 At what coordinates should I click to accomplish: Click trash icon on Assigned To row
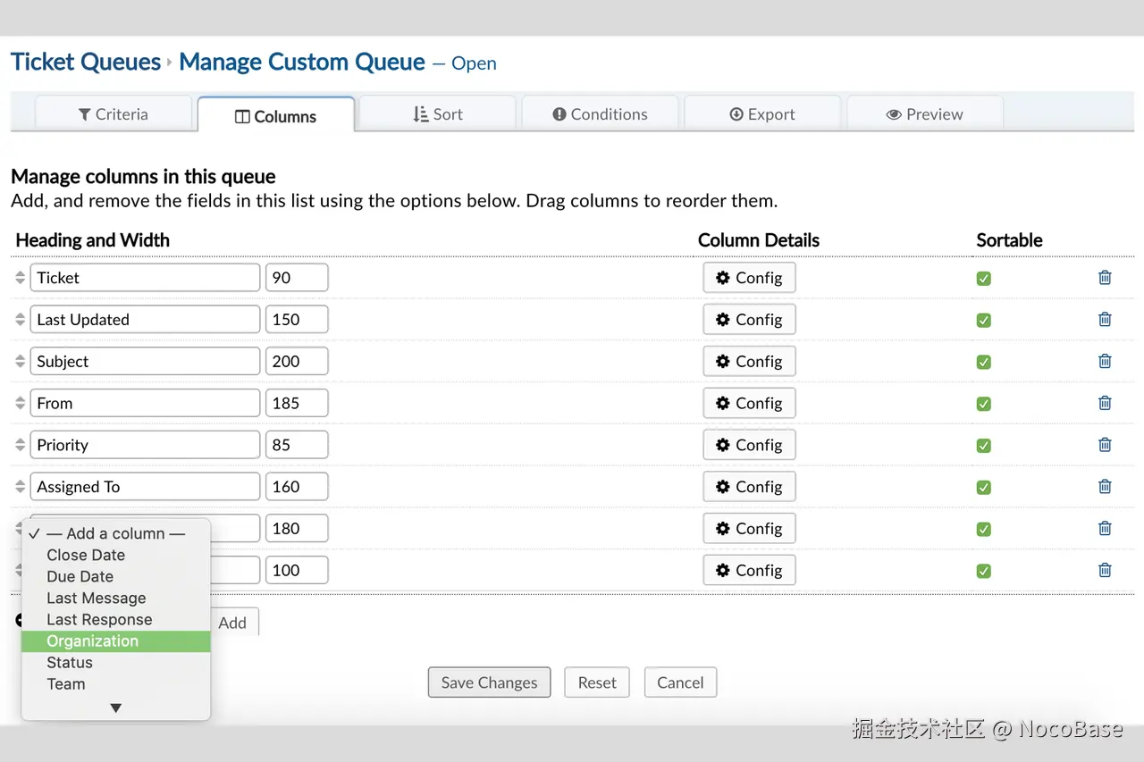pos(1105,487)
